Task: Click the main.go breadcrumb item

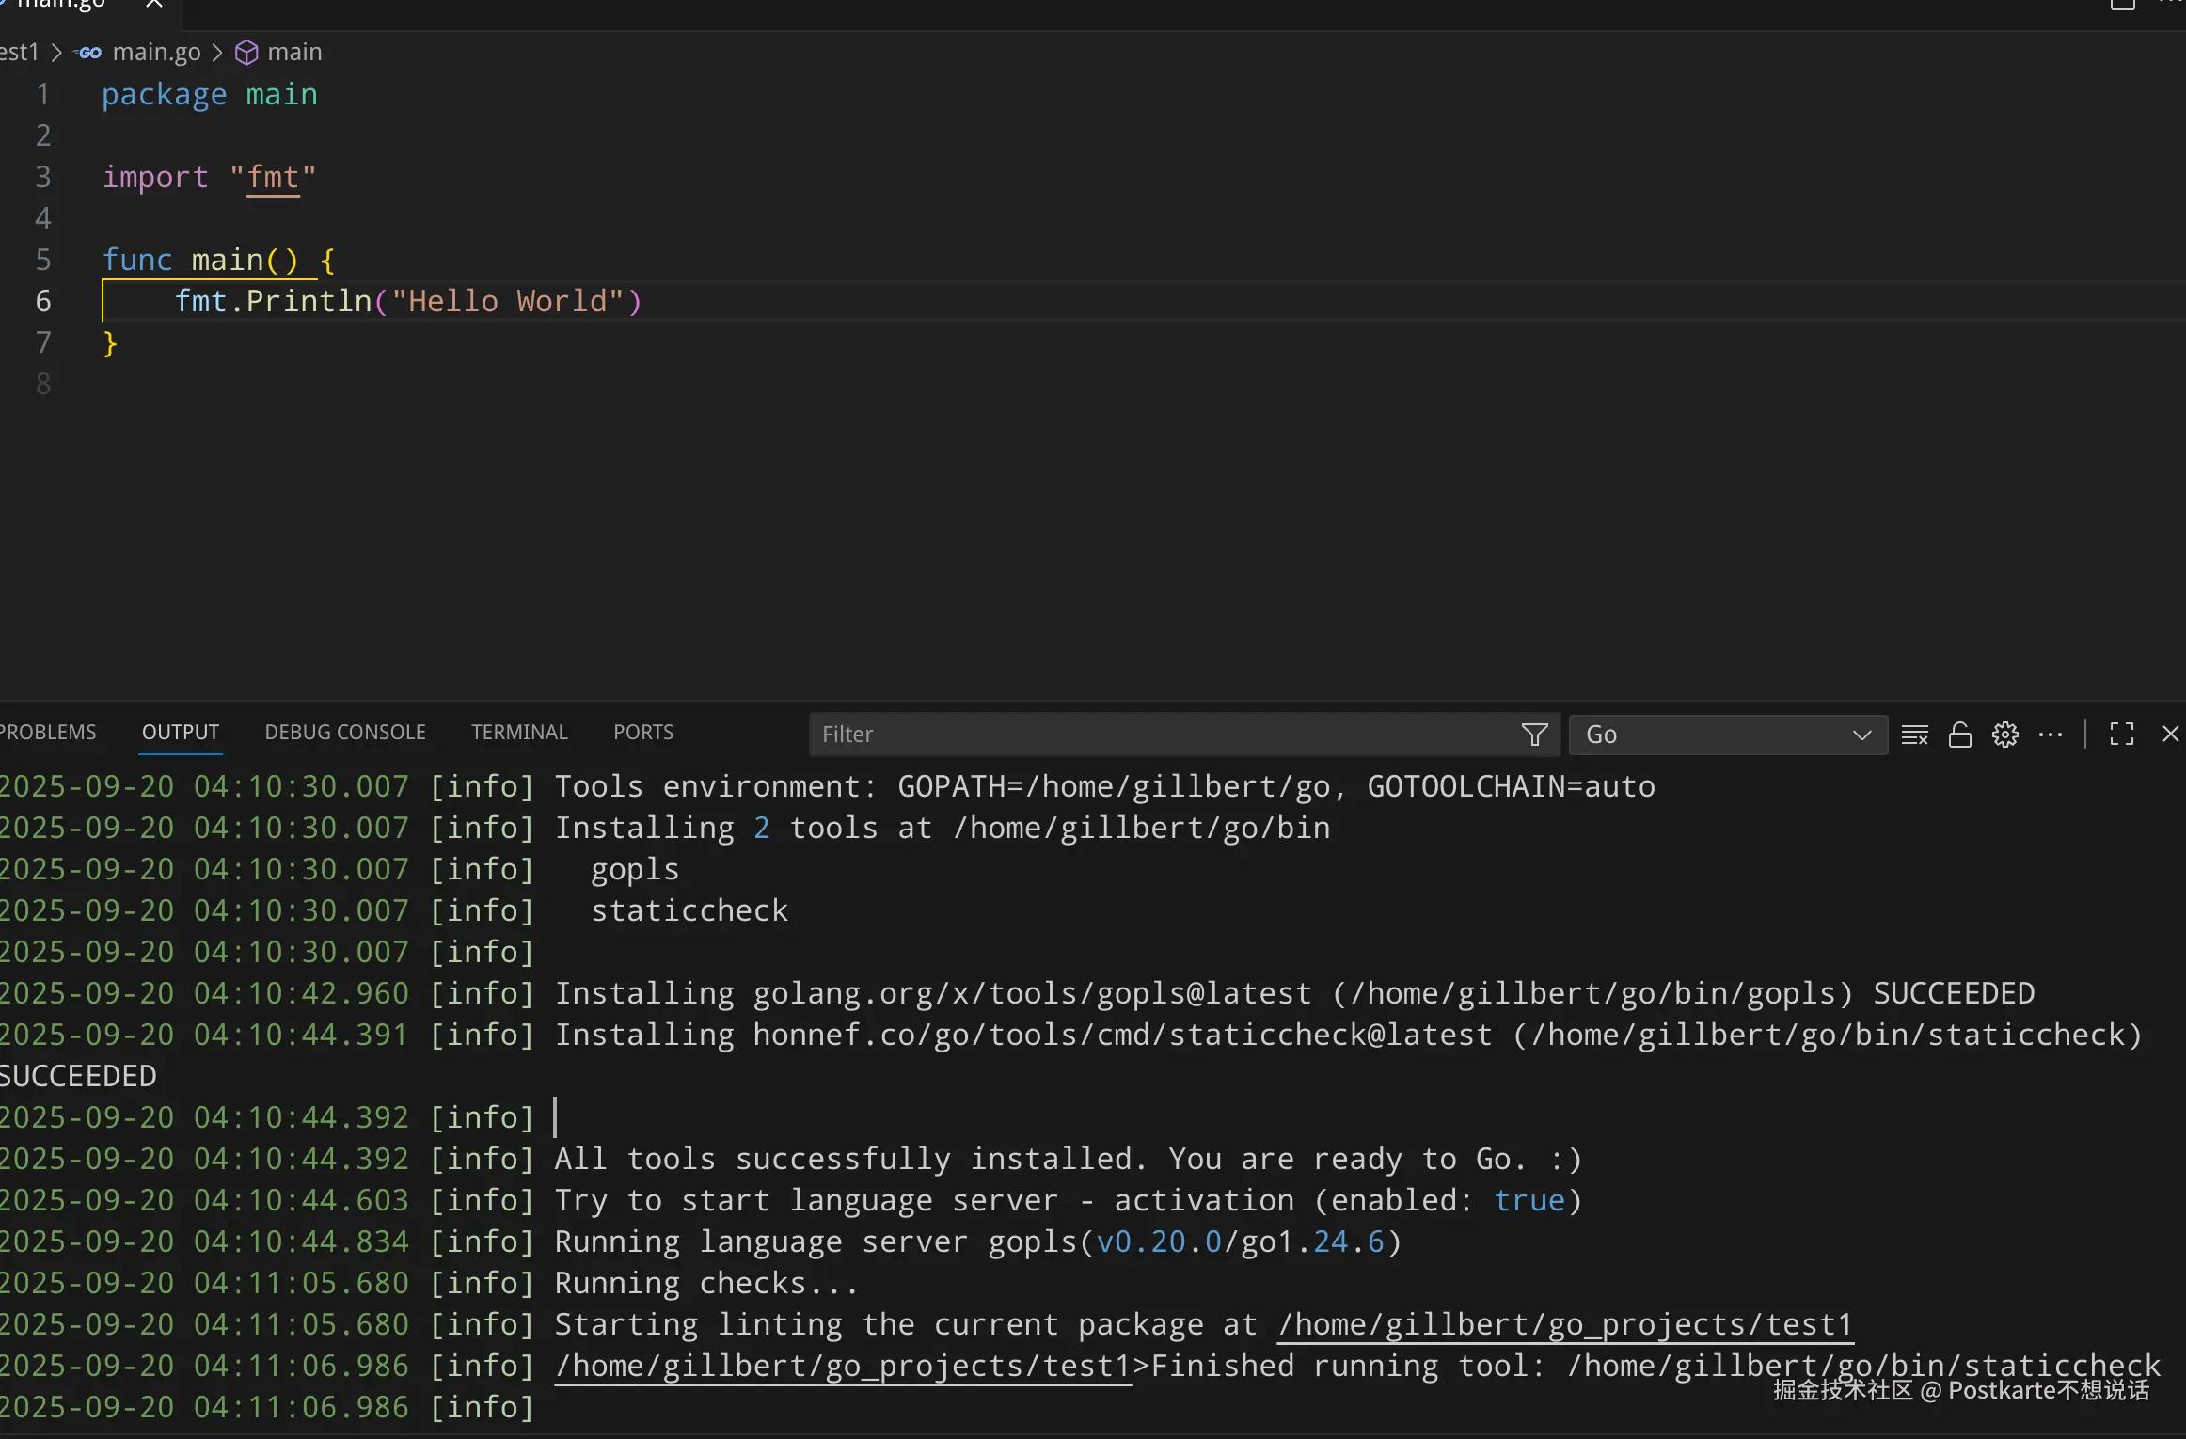Action: pyautogui.click(x=156, y=52)
